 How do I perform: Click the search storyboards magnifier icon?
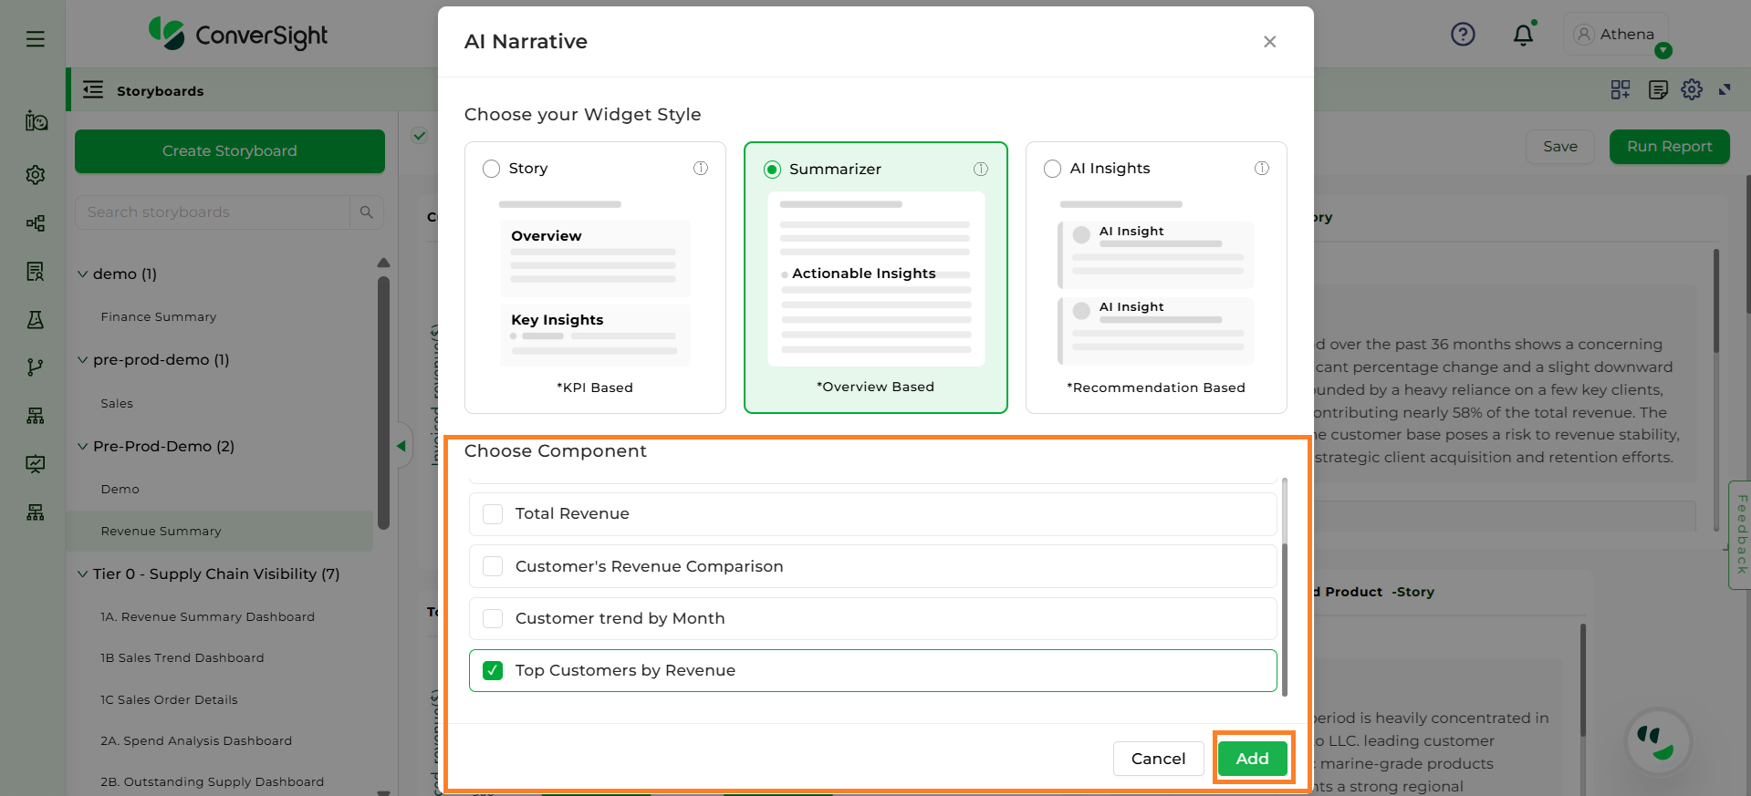(367, 212)
